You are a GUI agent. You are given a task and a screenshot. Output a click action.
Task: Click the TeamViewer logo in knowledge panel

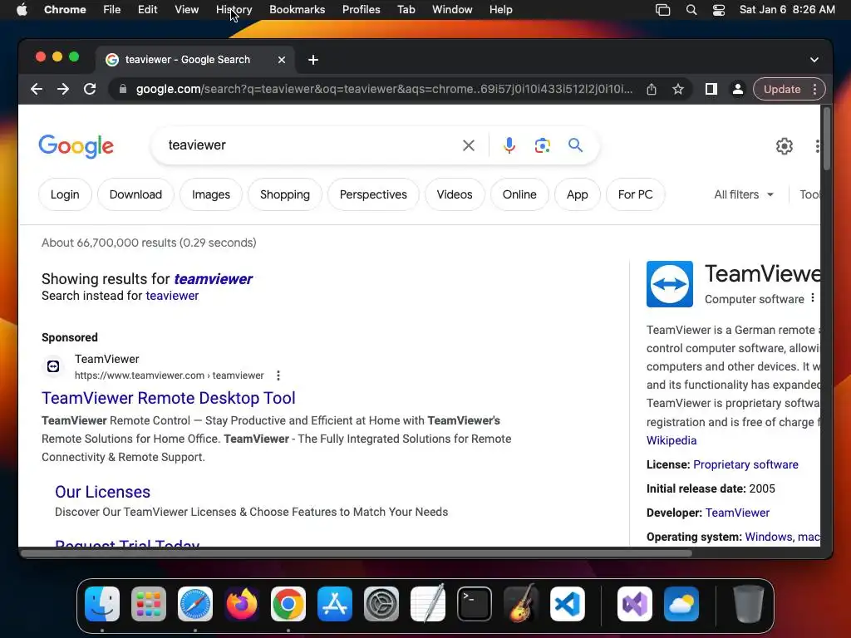pyautogui.click(x=670, y=284)
